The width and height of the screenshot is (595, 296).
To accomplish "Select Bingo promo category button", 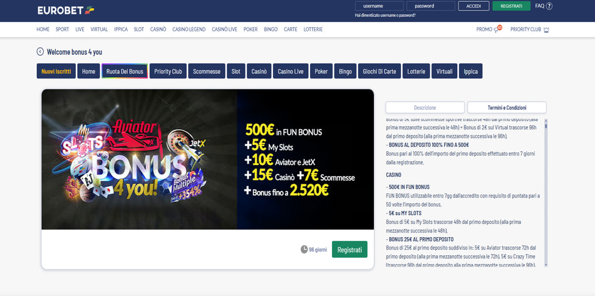I will pos(345,71).
